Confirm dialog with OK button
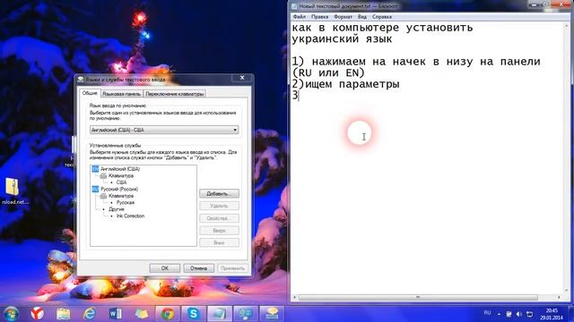 pyautogui.click(x=165, y=268)
